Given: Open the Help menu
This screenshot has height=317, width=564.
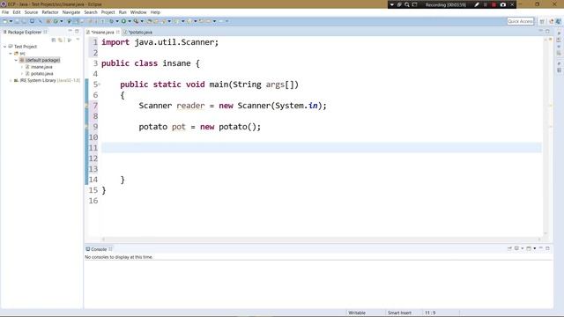Looking at the screenshot, I should point(155,12).
